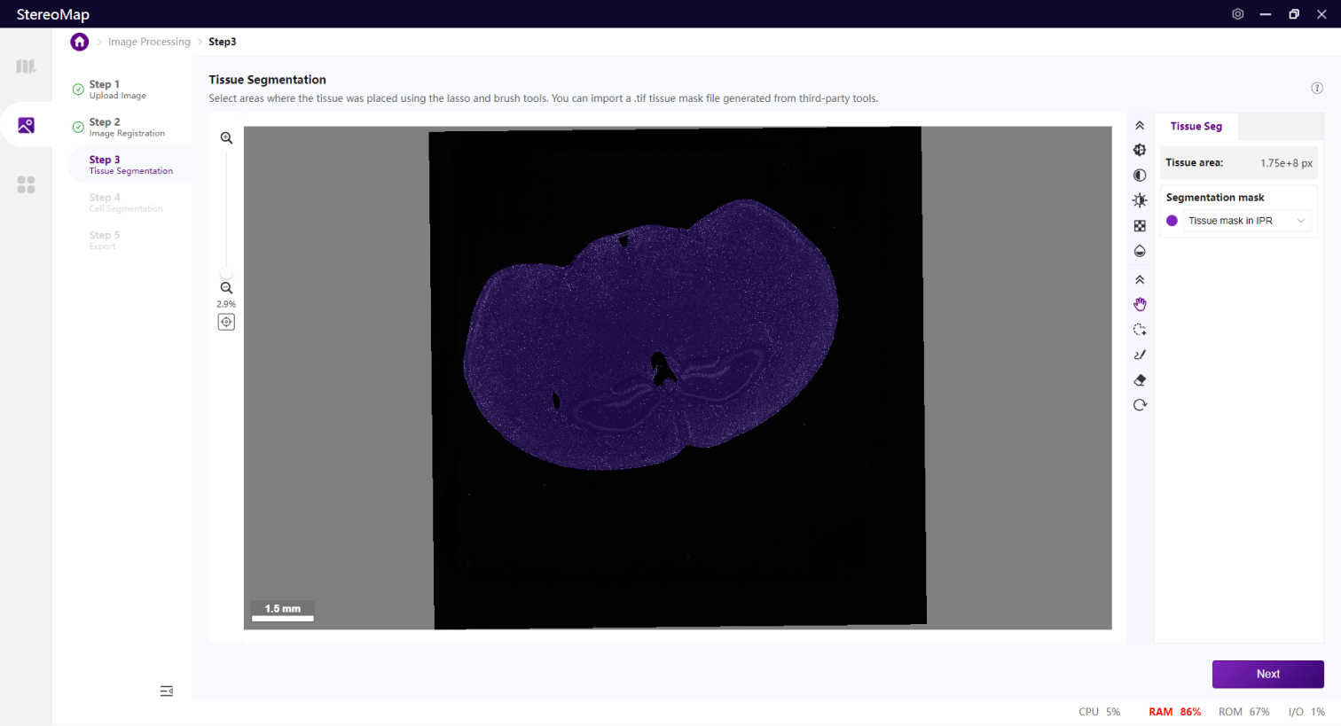Click the zoom out magnifier
This screenshot has width=1341, height=726.
pyautogui.click(x=226, y=288)
